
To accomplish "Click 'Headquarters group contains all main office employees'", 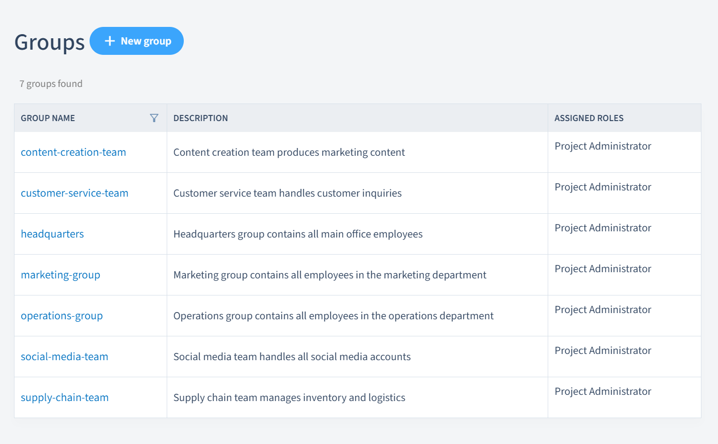I will click(x=298, y=234).
